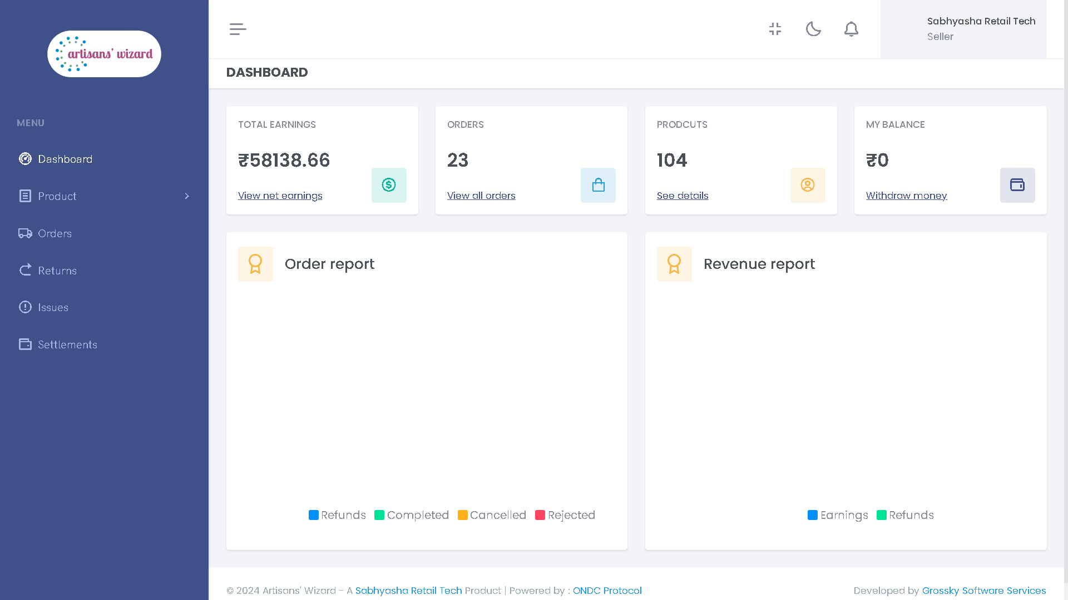Viewport: 1068px width, 600px height.
Task: Click the ORDERS card label
Action: tap(465, 124)
